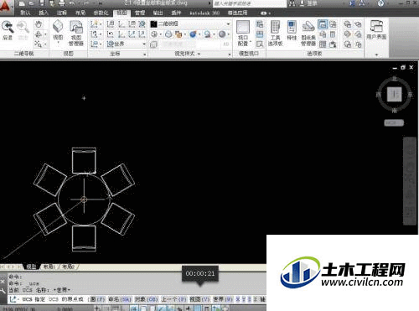Click the Print icon in quick access toolbar
This screenshot has height=311, width=419.
tap(62, 3)
